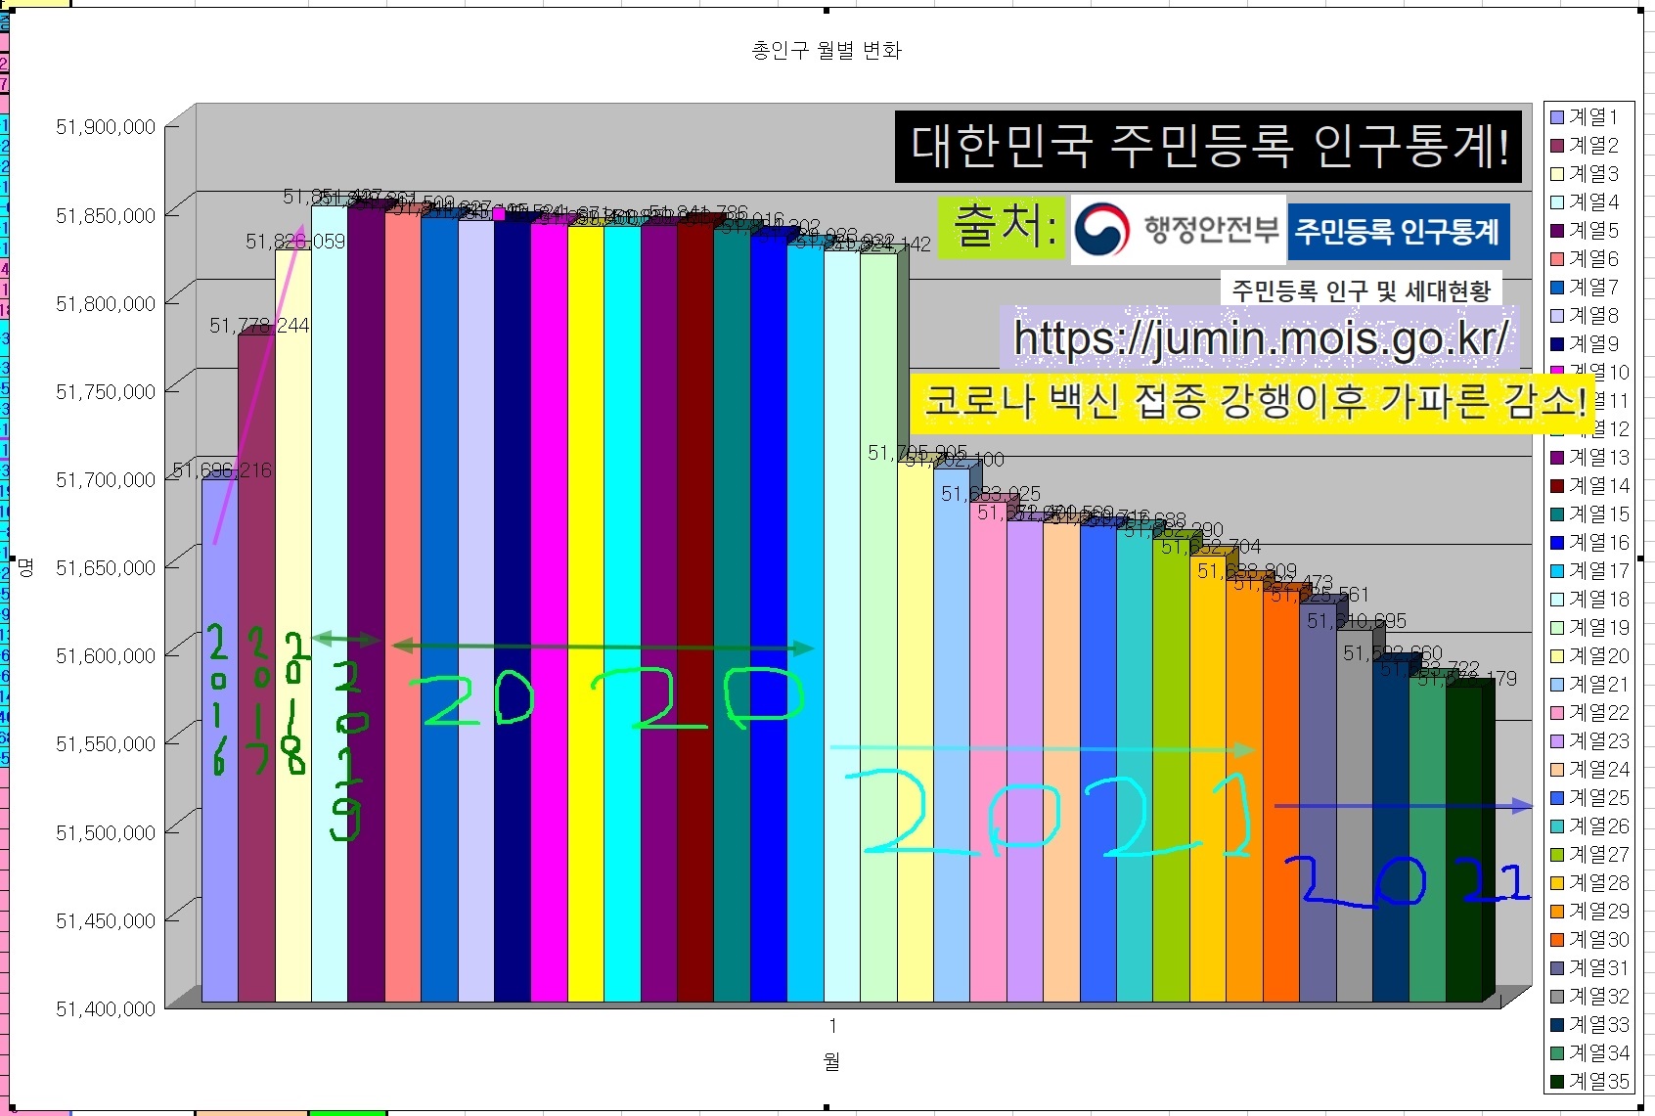Click the salmon color key beside 계열6

tap(1557, 259)
